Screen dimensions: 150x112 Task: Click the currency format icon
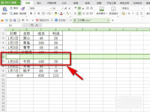tap(123, 13)
